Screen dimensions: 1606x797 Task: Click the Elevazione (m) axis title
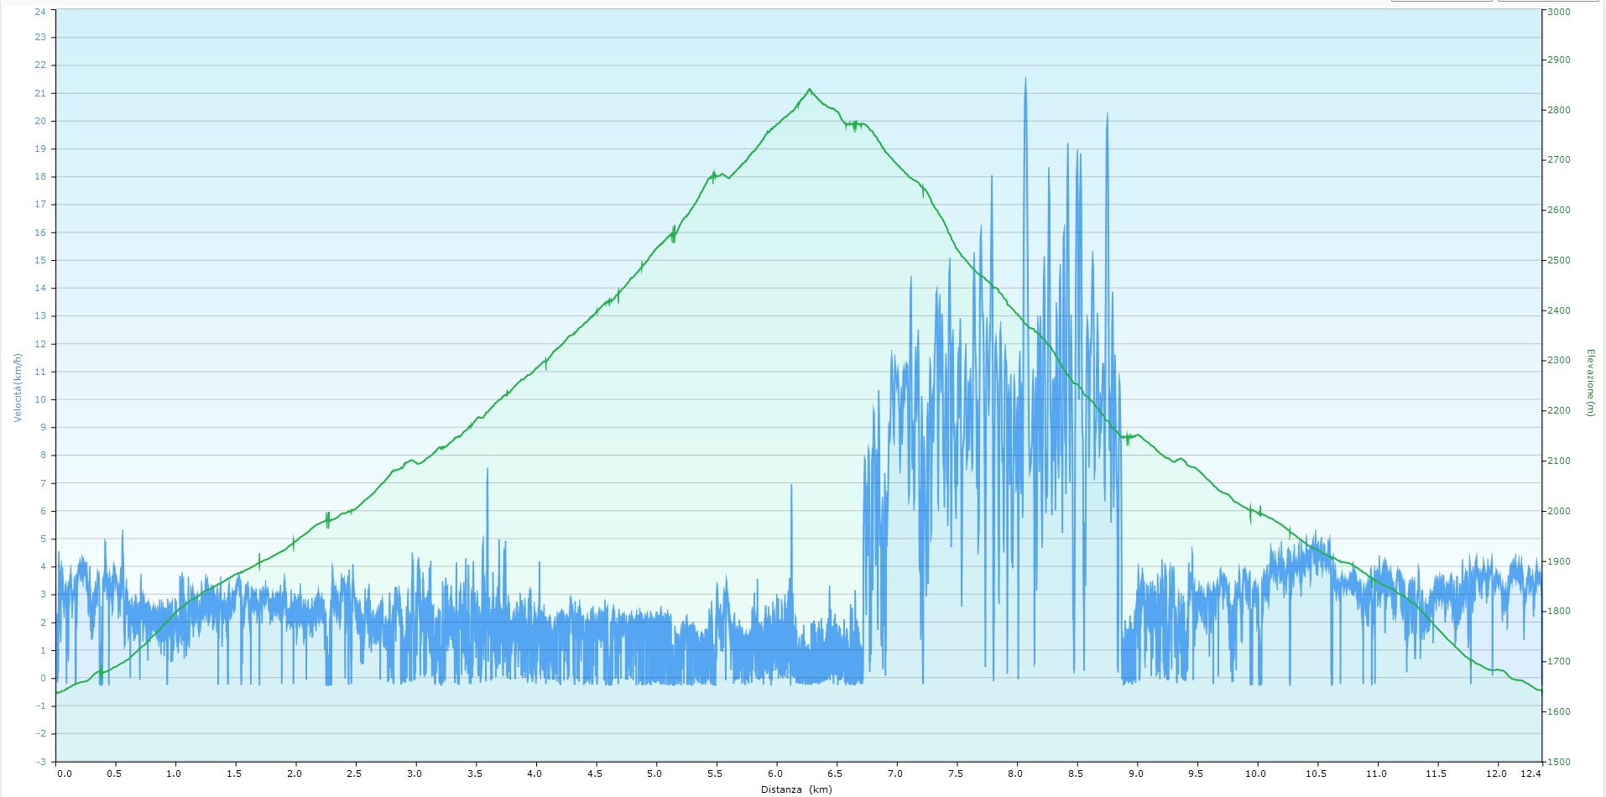1589,383
